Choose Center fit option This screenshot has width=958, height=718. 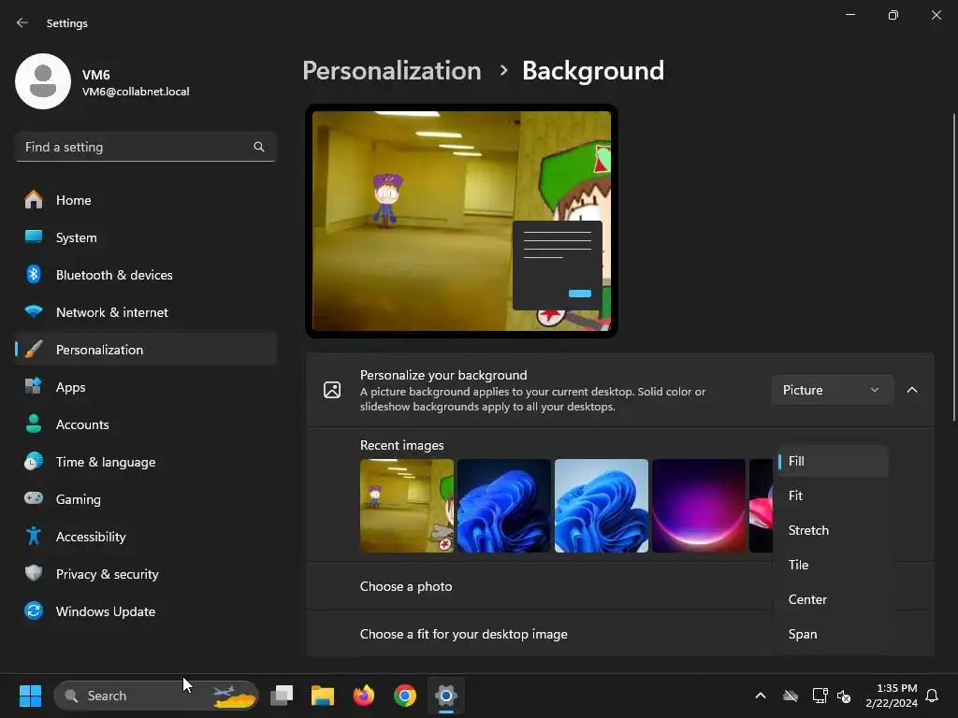tap(832, 599)
